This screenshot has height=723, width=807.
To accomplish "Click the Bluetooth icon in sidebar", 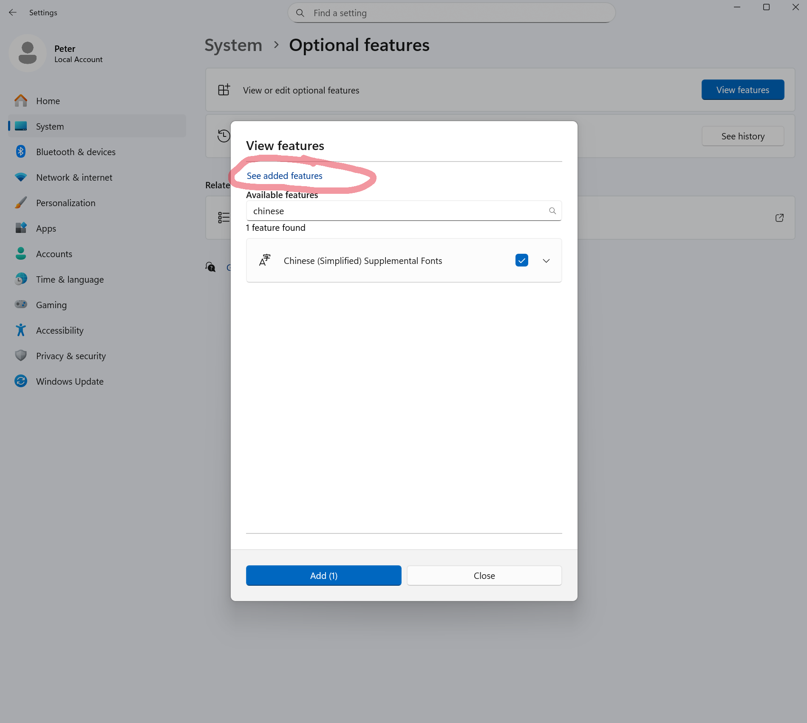I will pos(21,151).
